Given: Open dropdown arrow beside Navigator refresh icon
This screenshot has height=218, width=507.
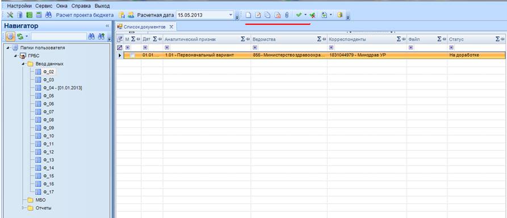Looking at the screenshot, I should [27, 37].
